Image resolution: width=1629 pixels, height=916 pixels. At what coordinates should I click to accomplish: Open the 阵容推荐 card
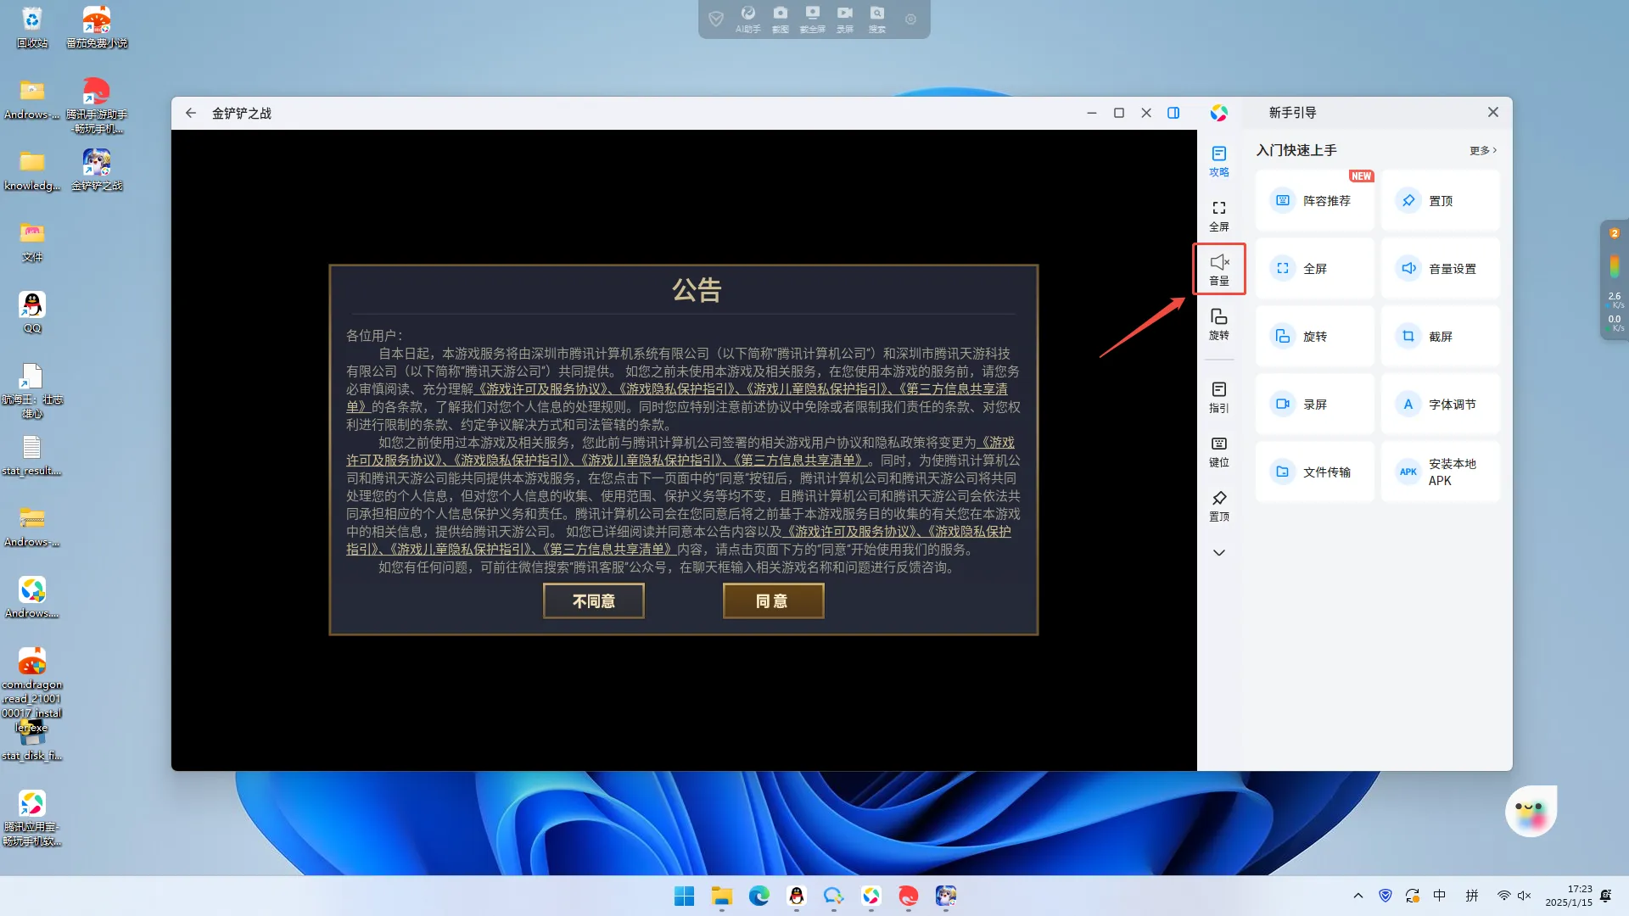[x=1314, y=201]
